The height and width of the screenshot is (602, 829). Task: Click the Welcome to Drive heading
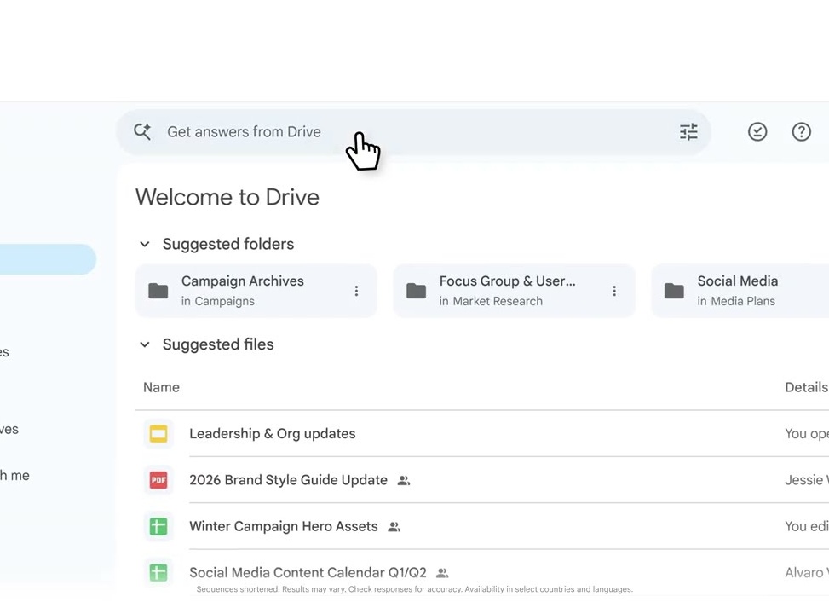click(227, 197)
